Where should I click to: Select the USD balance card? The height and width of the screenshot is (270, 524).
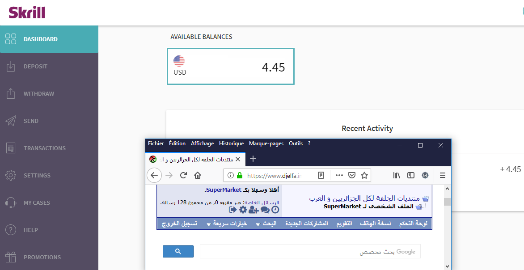231,67
